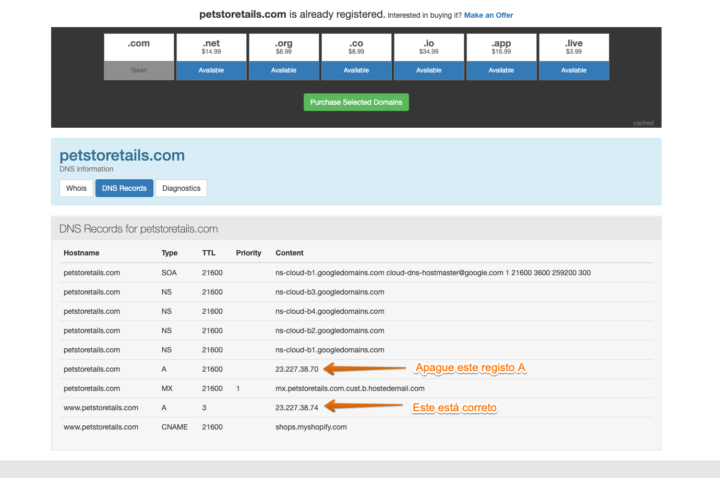Image resolution: width=720 pixels, height=478 pixels.
Task: Choose the .co Available button
Action: pyautogui.click(x=356, y=70)
